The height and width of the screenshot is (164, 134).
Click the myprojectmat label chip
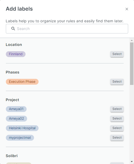pyautogui.click(x=20, y=138)
